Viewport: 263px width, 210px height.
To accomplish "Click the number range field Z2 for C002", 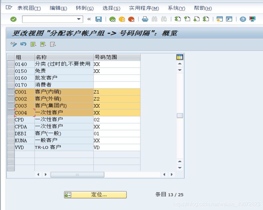I will click(x=117, y=99).
